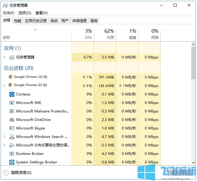Click the Runtime Broker process icon
197x181 pixels.
click(12, 154)
